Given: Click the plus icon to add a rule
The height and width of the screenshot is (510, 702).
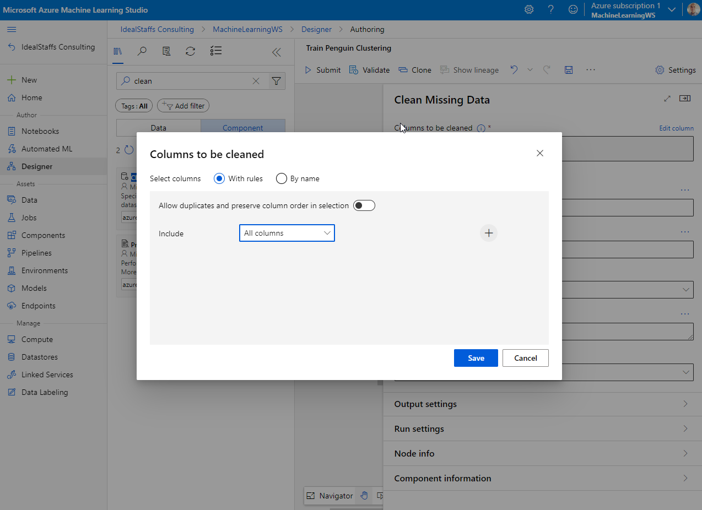Looking at the screenshot, I should [489, 233].
